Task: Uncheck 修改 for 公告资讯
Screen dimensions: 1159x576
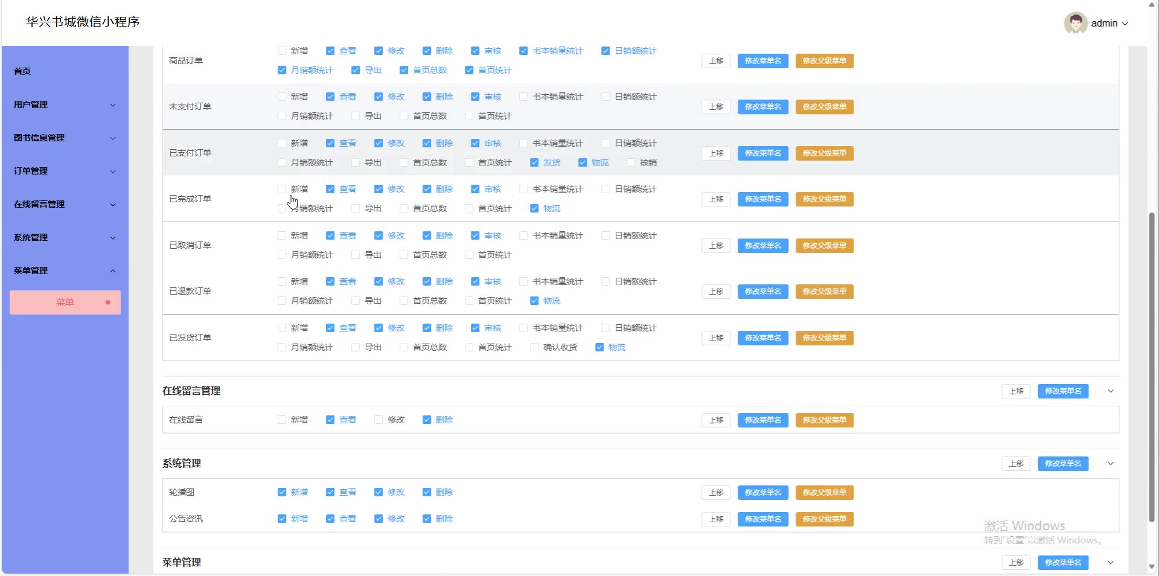Action: coord(378,519)
